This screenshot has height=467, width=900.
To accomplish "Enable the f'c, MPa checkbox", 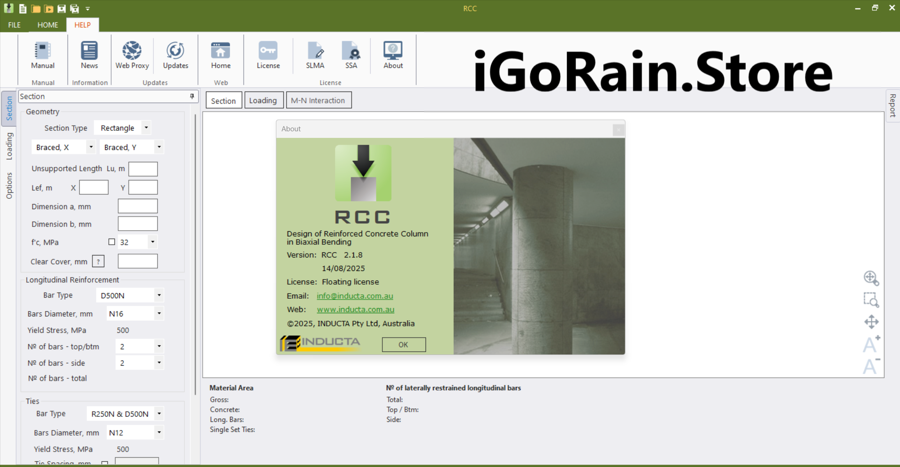I will 112,241.
